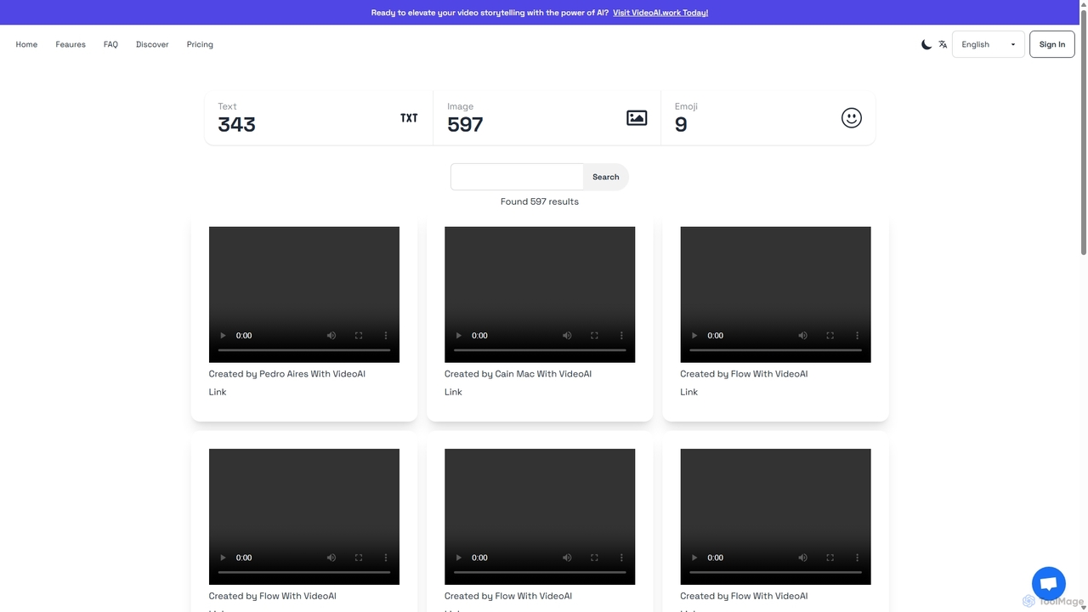Open fullscreen on Cain Mac video

pos(594,336)
